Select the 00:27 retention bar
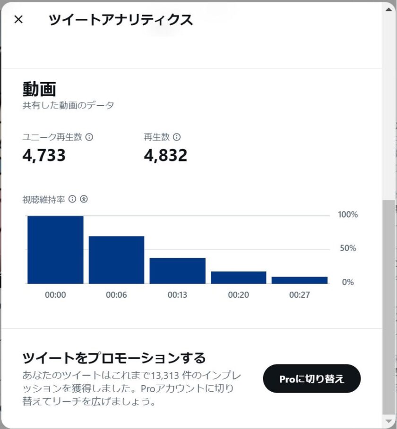 [300, 280]
